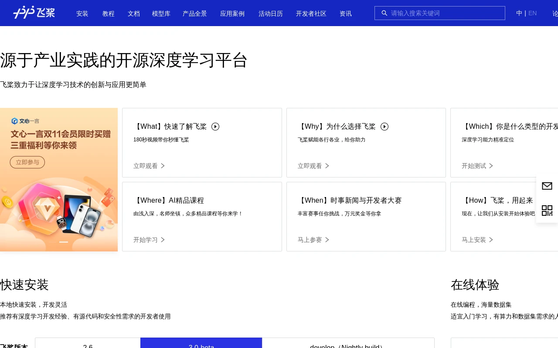The width and height of the screenshot is (558, 348).
Task: Click the play icon beside 为什么选择飞桨
Action: click(x=384, y=127)
